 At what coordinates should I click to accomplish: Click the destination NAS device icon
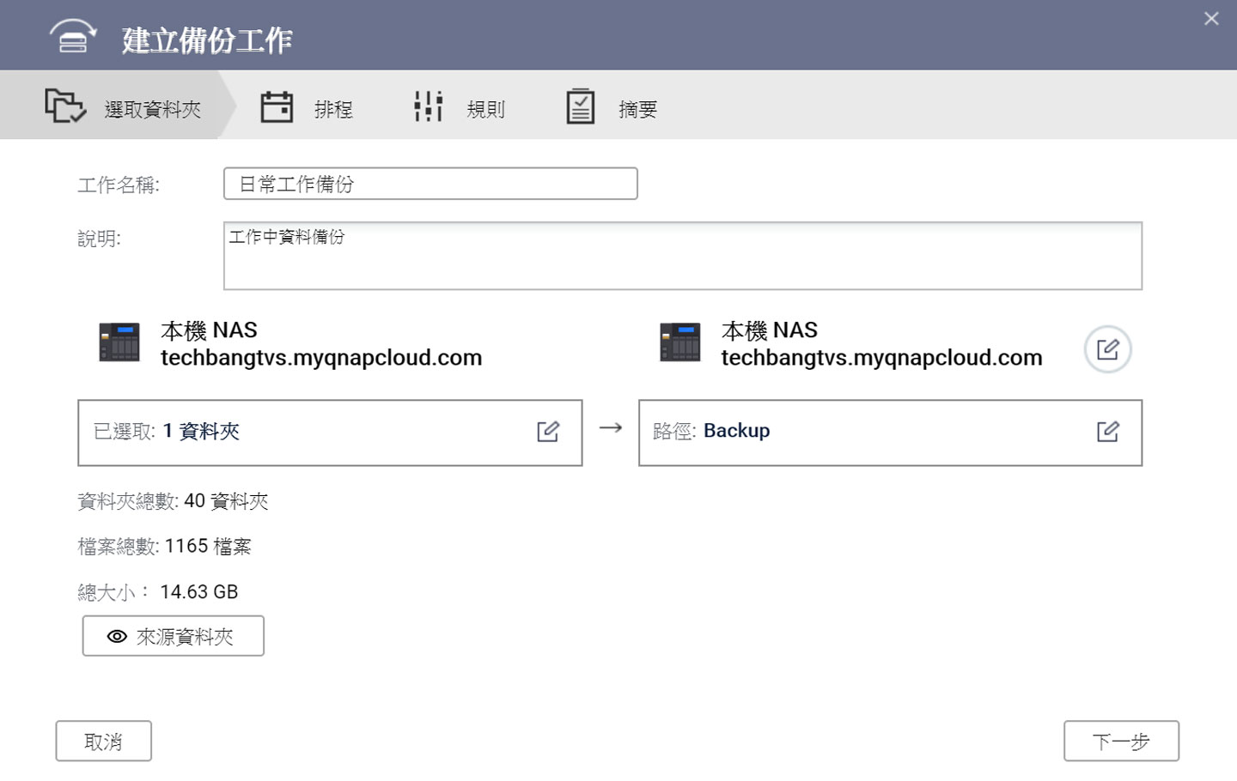coord(680,342)
